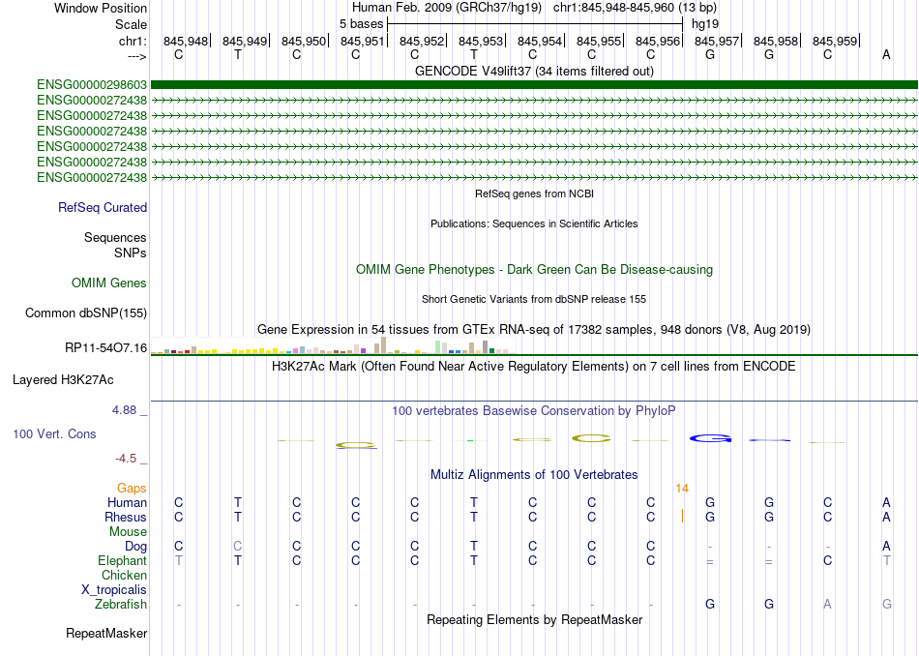Click the Gaps label in the Multiz track
The height and width of the screenshot is (656, 919).
click(x=132, y=488)
